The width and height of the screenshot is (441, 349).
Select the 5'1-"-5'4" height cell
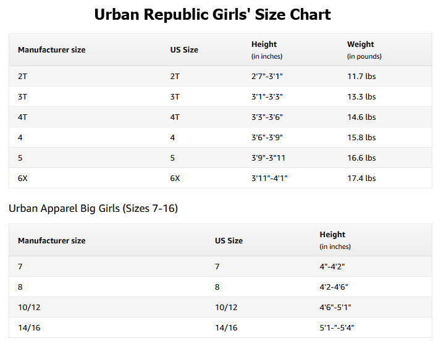[x=337, y=327]
